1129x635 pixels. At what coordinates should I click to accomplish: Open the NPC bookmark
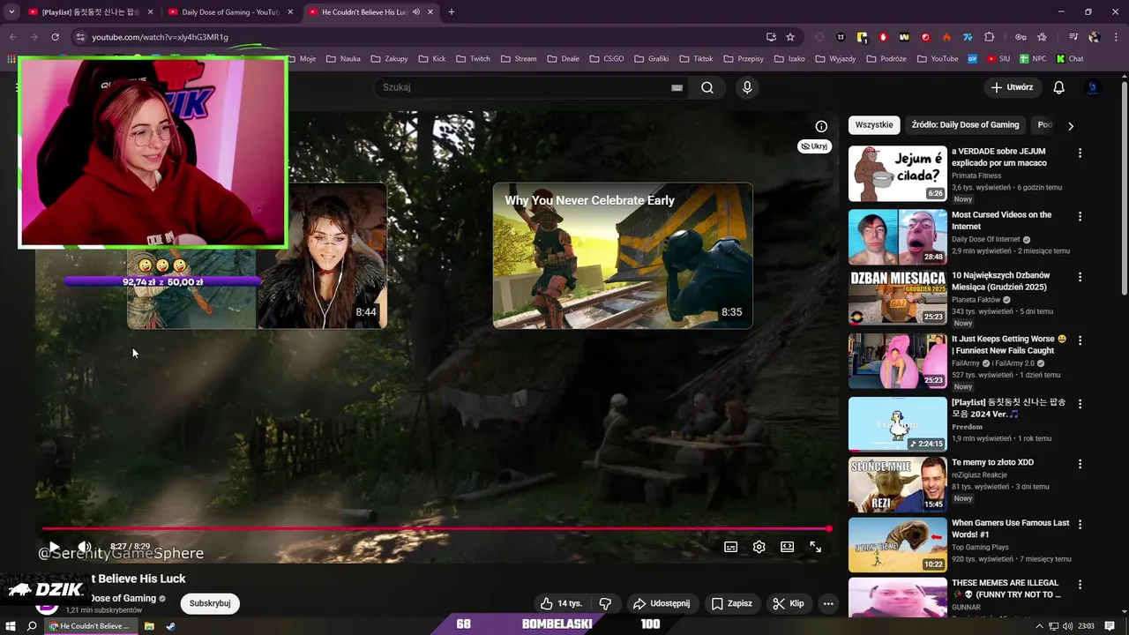1033,59
